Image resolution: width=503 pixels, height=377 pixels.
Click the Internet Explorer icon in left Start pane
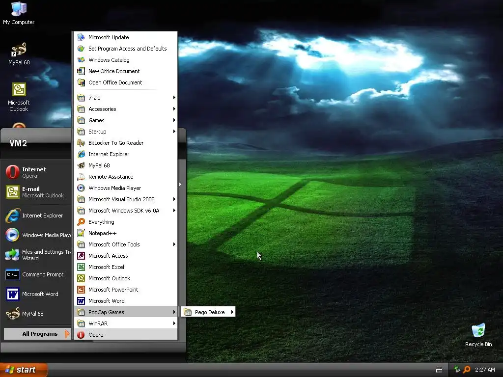12,215
